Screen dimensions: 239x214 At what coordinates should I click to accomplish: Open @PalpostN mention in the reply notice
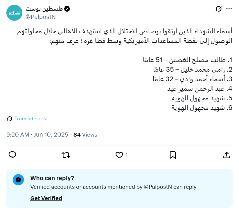[x=158, y=187]
